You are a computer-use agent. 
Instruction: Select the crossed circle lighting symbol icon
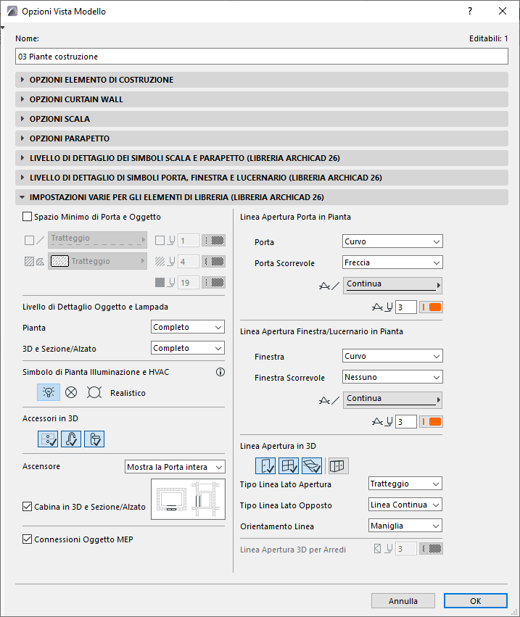click(71, 392)
